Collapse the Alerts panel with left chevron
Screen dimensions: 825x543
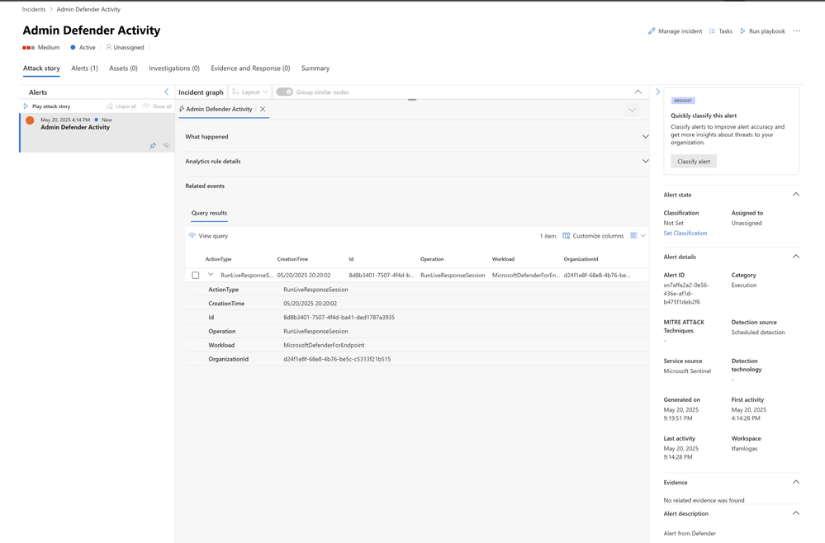[x=166, y=92]
